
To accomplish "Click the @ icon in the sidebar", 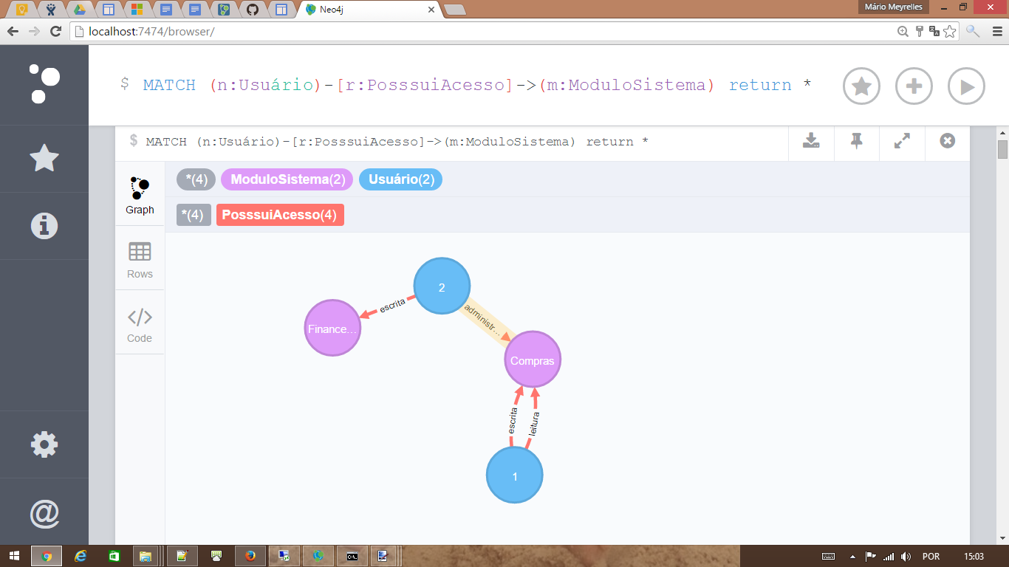I will tap(44, 512).
